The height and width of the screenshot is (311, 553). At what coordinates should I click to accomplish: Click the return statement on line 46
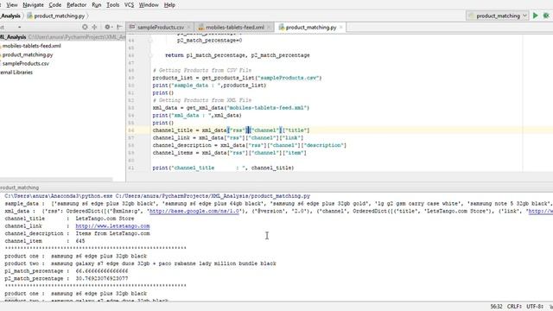[x=238, y=55]
